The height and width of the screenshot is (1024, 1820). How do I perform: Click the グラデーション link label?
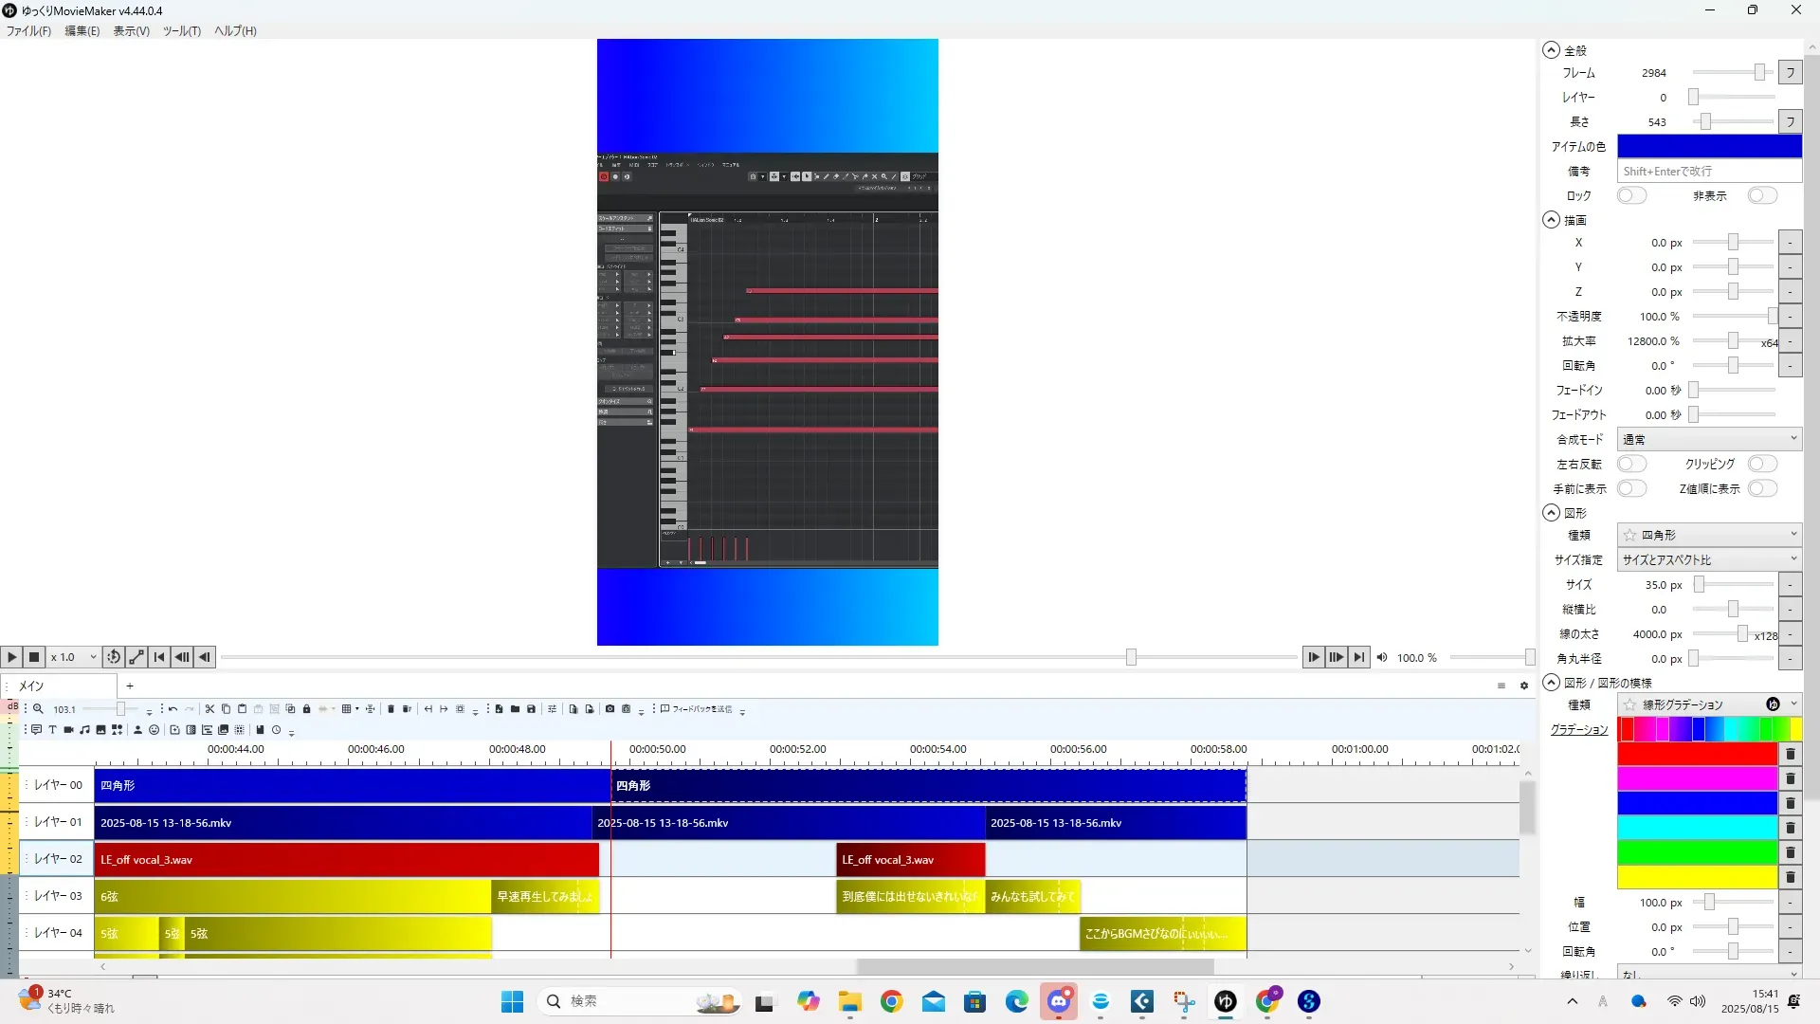pyautogui.click(x=1578, y=729)
